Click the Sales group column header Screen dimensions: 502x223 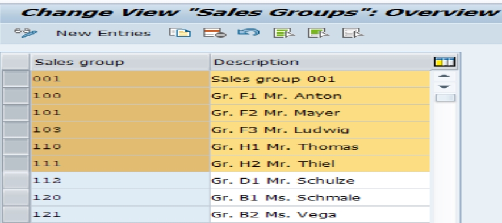pos(120,62)
